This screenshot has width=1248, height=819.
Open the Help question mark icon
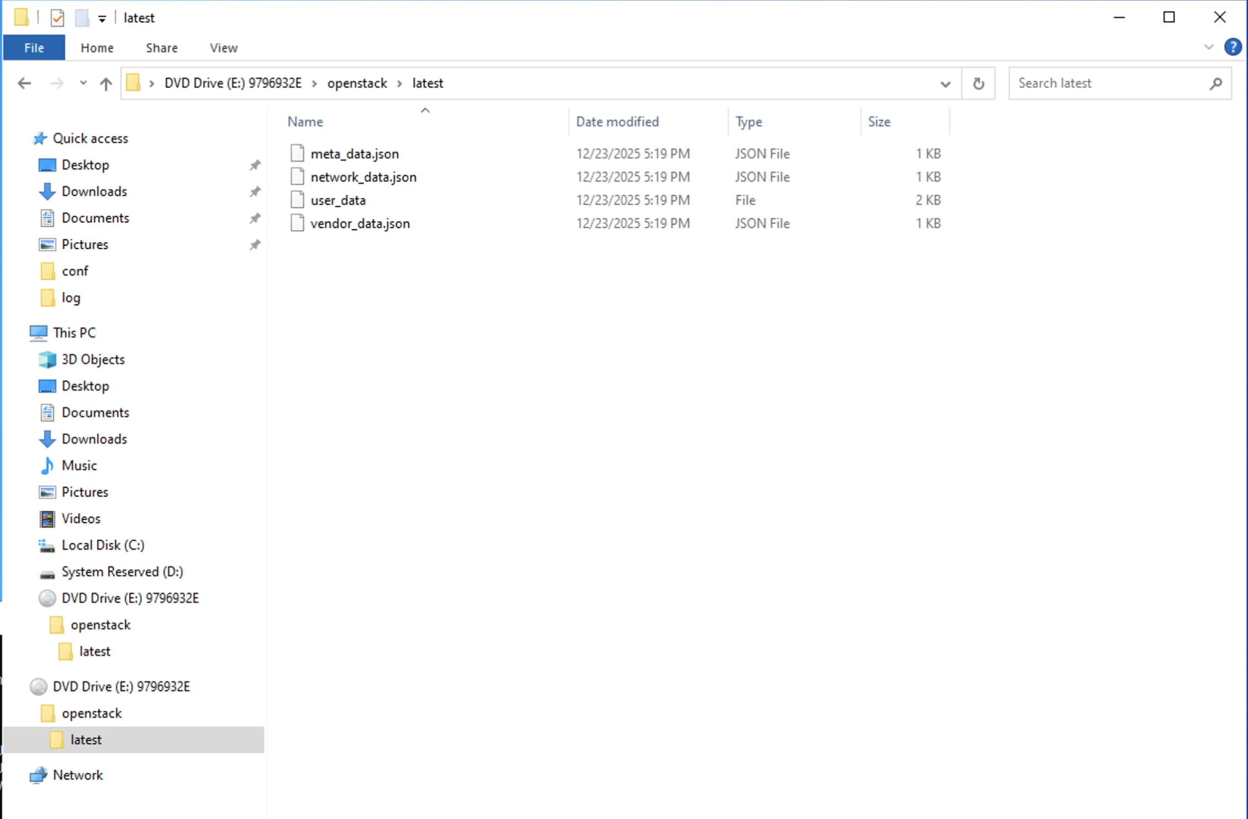(x=1233, y=47)
